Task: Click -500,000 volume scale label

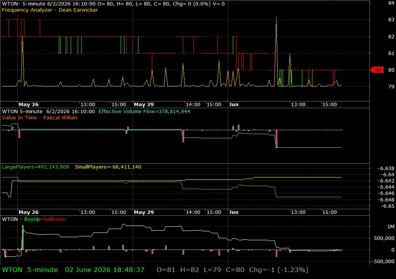Action: pyautogui.click(x=382, y=262)
